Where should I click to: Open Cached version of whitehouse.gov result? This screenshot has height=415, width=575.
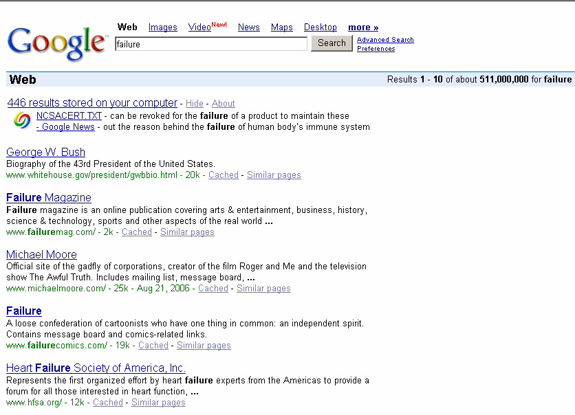(224, 175)
